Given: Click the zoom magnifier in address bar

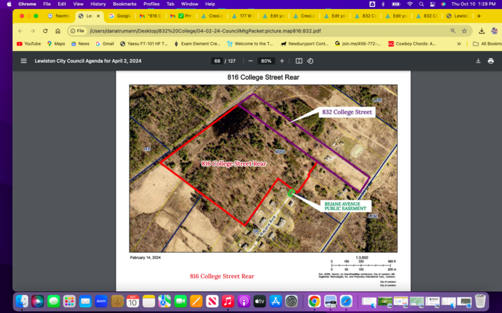Looking at the screenshot, I should 453,31.
